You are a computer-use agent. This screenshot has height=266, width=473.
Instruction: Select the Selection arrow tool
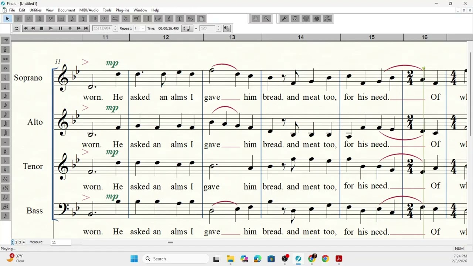tap(7, 18)
